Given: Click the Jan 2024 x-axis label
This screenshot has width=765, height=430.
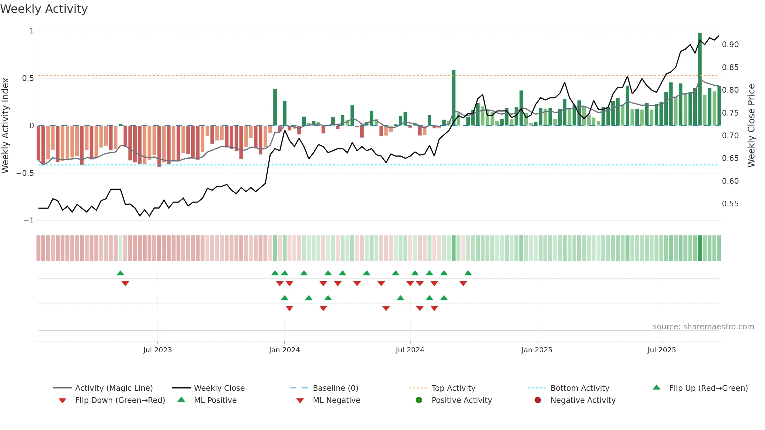Looking at the screenshot, I should tap(284, 350).
